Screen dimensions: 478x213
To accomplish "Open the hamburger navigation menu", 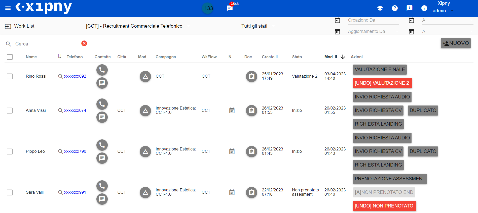I will coord(8,8).
